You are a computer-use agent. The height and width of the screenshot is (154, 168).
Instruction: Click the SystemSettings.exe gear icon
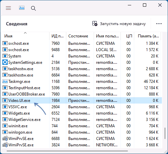tap(5, 62)
